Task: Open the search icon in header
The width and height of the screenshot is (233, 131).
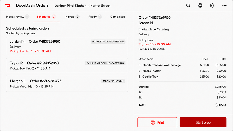Action: coord(188,5)
